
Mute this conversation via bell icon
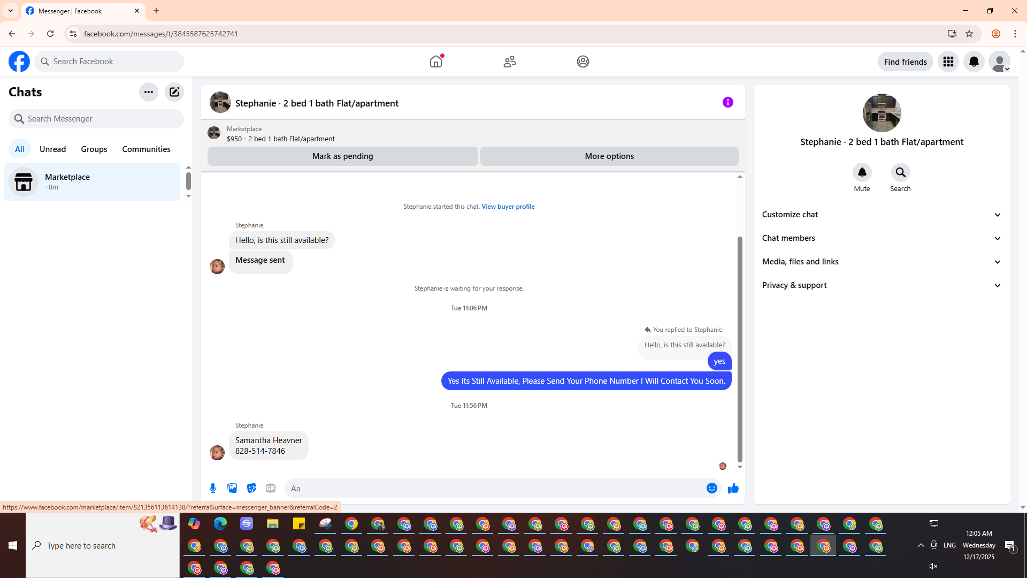tap(862, 172)
